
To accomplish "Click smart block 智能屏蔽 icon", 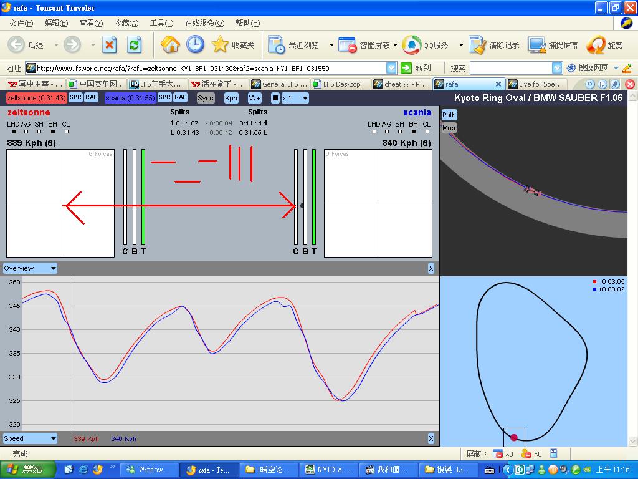I will pos(347,45).
